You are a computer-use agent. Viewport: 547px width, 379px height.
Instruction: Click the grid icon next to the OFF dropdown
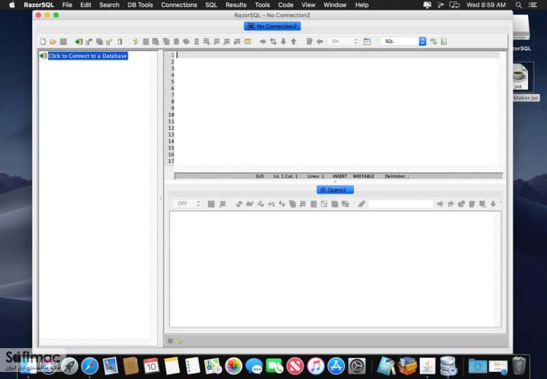point(211,204)
